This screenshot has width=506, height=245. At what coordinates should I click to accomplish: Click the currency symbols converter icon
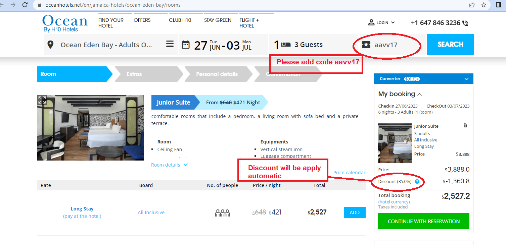pyautogui.click(x=412, y=79)
